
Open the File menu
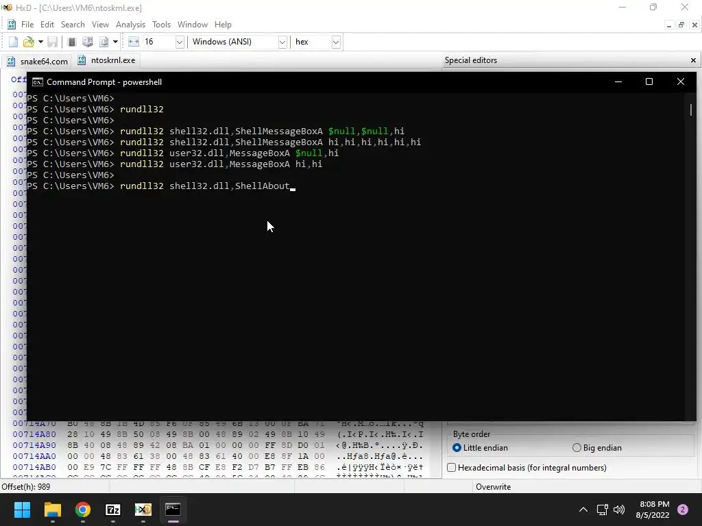(x=27, y=25)
